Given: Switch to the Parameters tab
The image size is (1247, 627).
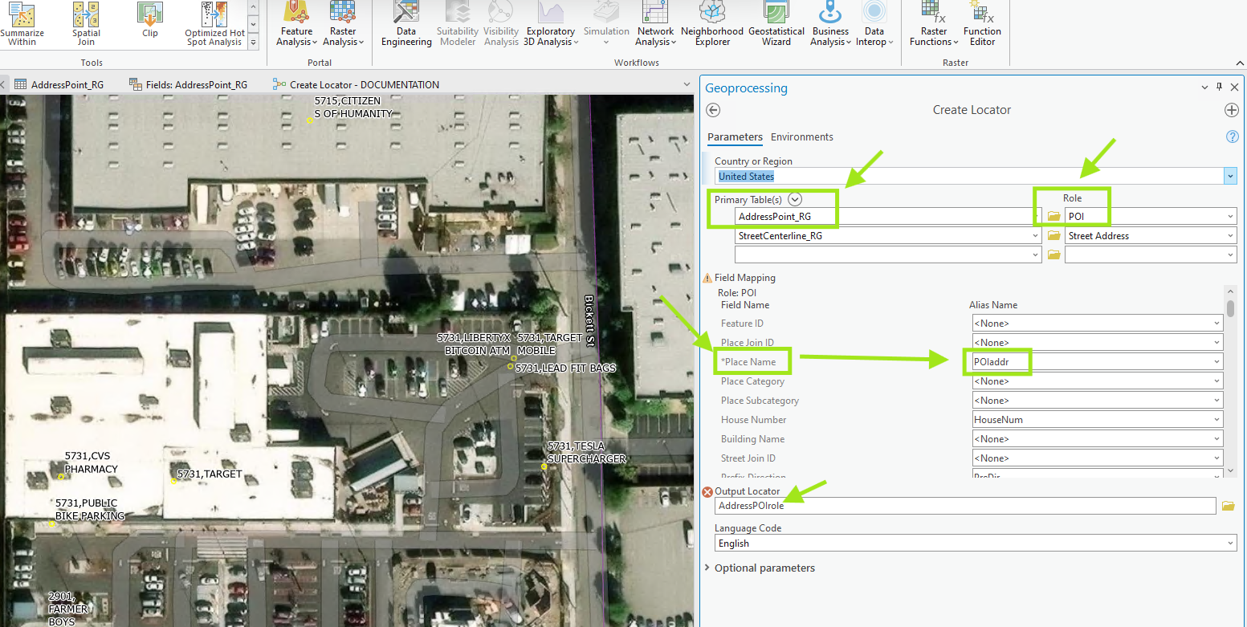Looking at the screenshot, I should click(x=735, y=137).
